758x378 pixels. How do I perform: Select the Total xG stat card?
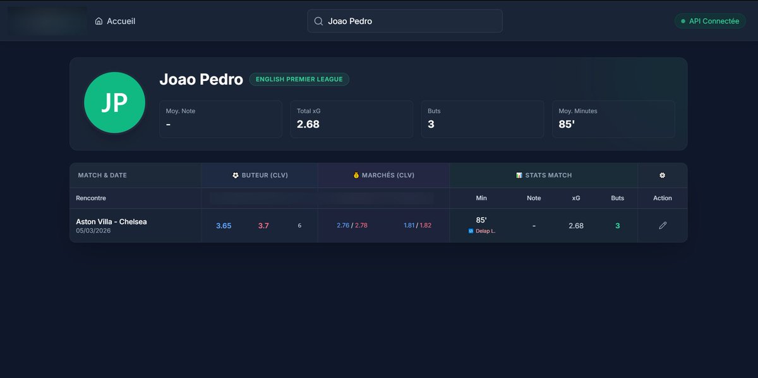[352, 119]
